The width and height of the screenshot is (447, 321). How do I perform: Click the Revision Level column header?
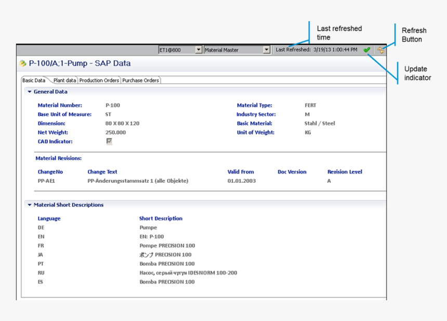(345, 172)
